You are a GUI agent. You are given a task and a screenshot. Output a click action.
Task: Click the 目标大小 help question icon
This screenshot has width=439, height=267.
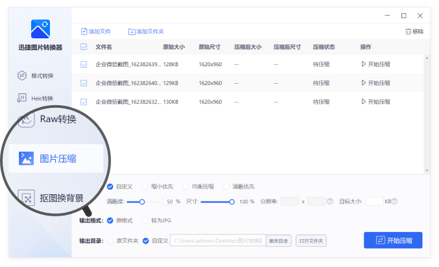[x=394, y=201]
